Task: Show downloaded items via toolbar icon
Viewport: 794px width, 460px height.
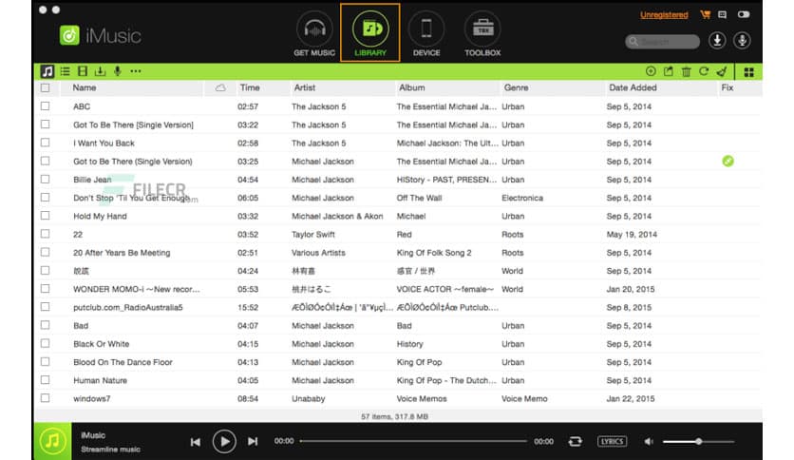Action: pos(101,71)
